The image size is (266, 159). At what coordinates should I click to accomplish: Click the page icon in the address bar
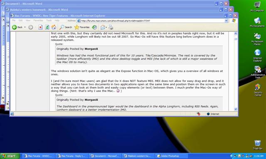coord(79,21)
